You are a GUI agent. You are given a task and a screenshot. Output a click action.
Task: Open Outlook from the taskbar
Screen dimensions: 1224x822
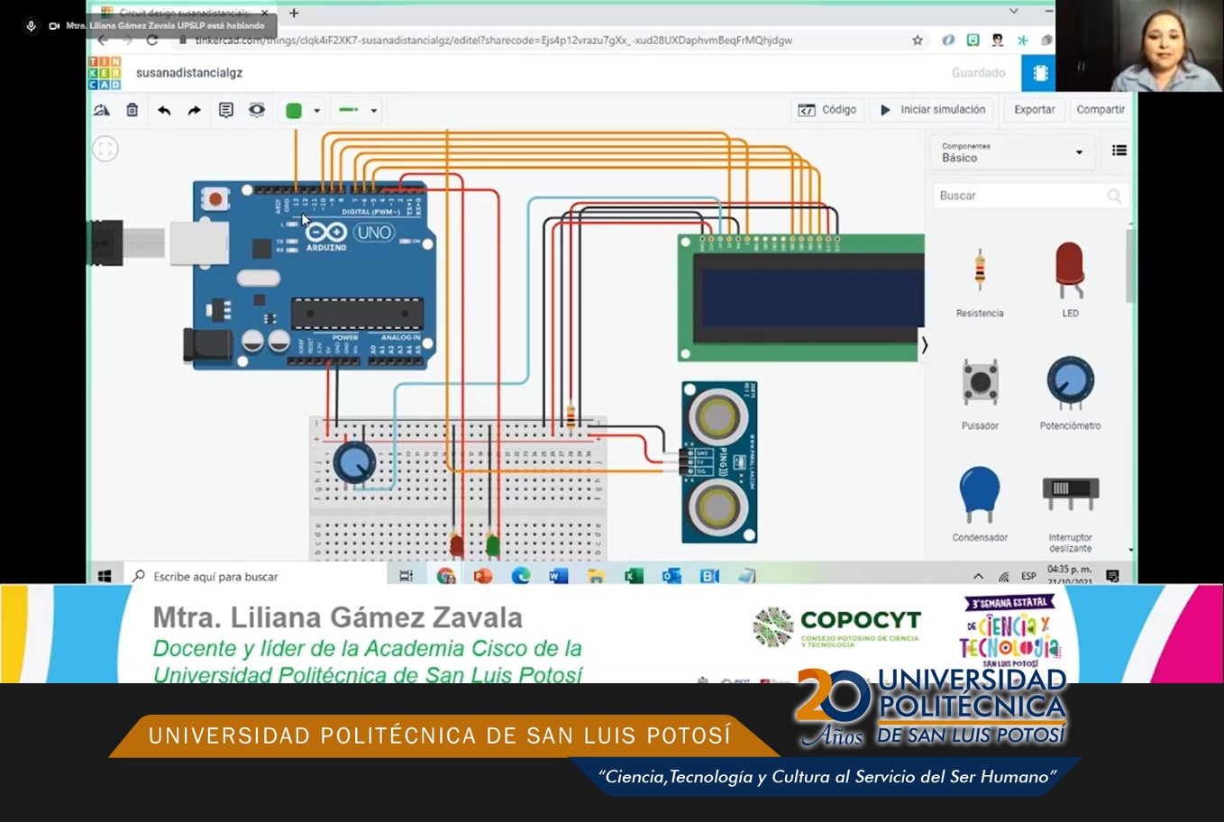671,576
